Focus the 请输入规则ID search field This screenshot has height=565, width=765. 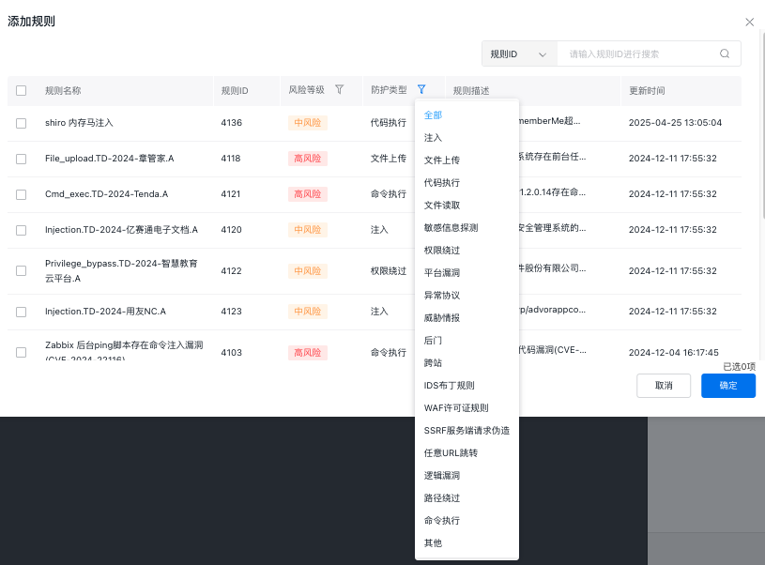pos(638,53)
